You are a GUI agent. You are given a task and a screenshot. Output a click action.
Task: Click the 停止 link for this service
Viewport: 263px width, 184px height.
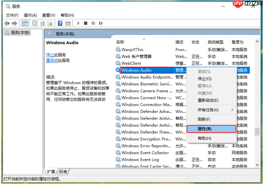tap(50, 55)
